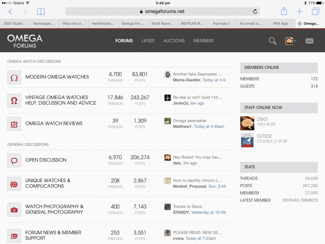Screen dimensions: 325x244
Task: Show all tabs overview icon
Action: pyautogui.click(x=315, y=11)
